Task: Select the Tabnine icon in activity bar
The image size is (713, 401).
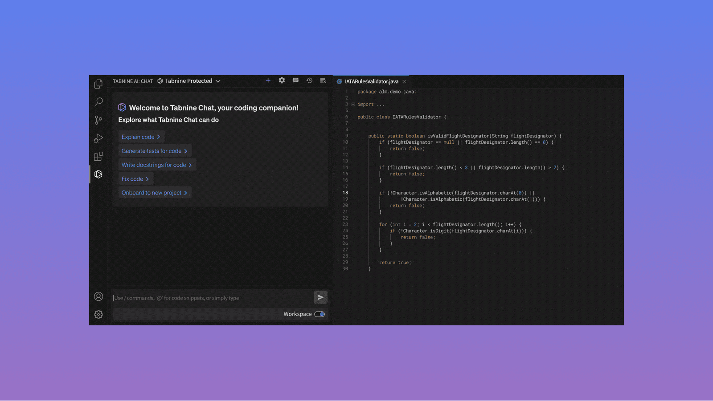Action: pyautogui.click(x=98, y=174)
